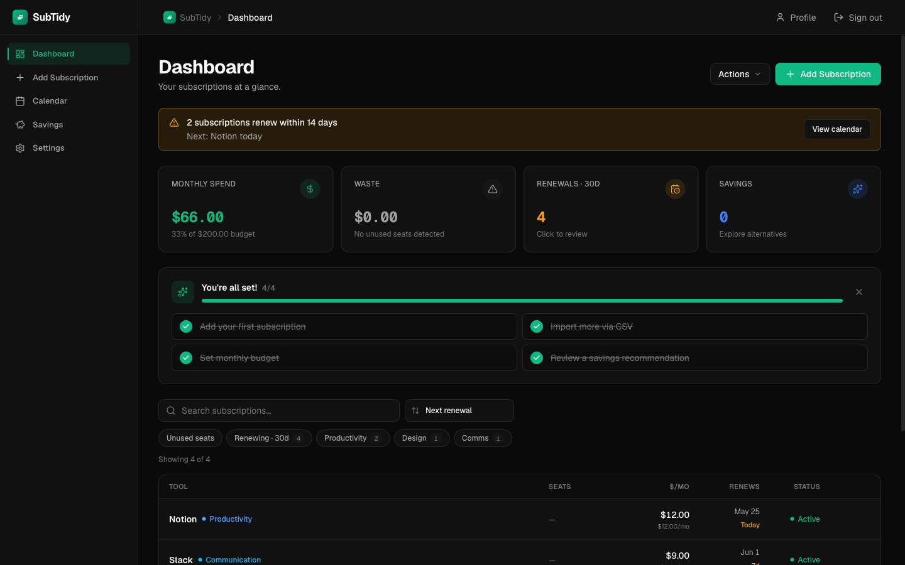
Task: Open the Profile link
Action: (796, 18)
